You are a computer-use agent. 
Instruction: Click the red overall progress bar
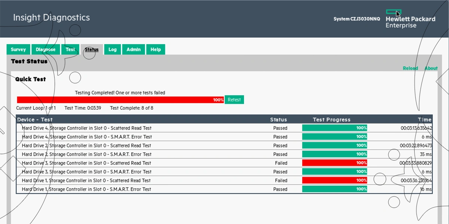click(x=120, y=100)
